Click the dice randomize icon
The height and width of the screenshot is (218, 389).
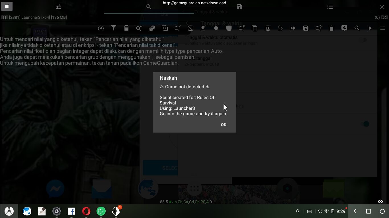tap(152, 28)
